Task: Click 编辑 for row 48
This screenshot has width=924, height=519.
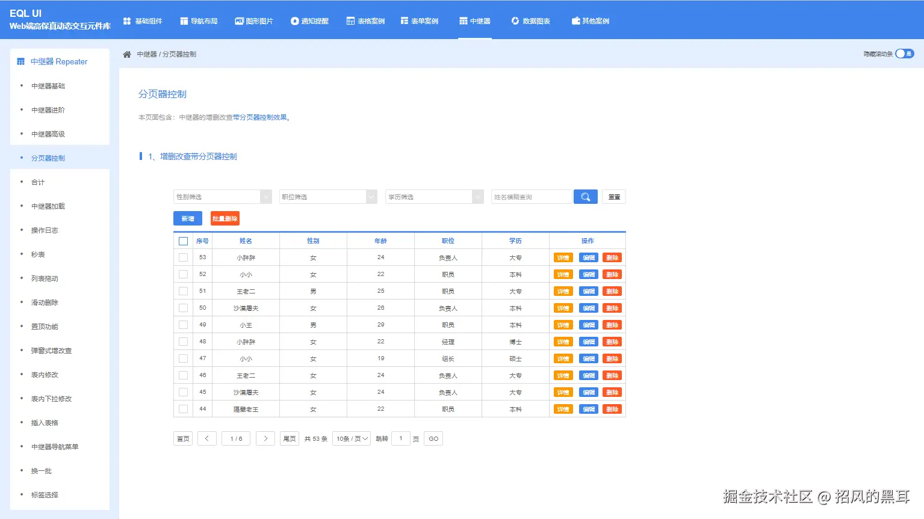Action: pos(589,342)
